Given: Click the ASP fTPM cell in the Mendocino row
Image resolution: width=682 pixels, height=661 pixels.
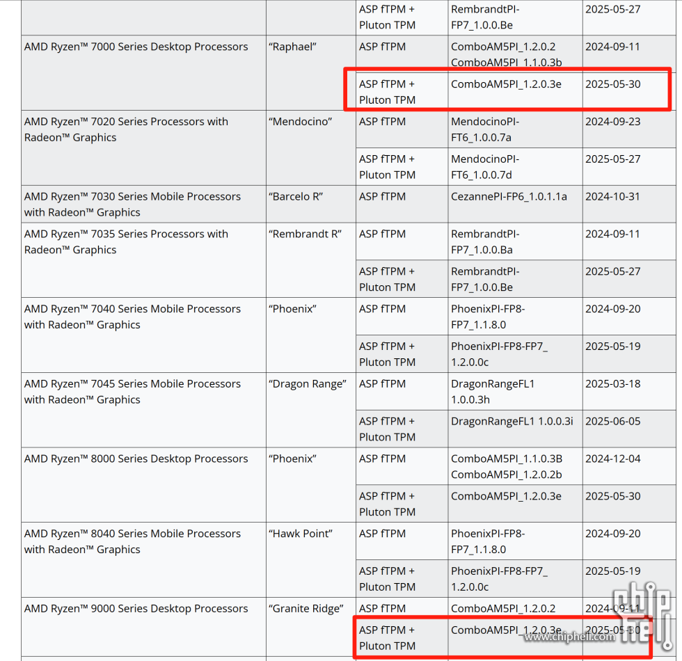Looking at the screenshot, I should 402,129.
